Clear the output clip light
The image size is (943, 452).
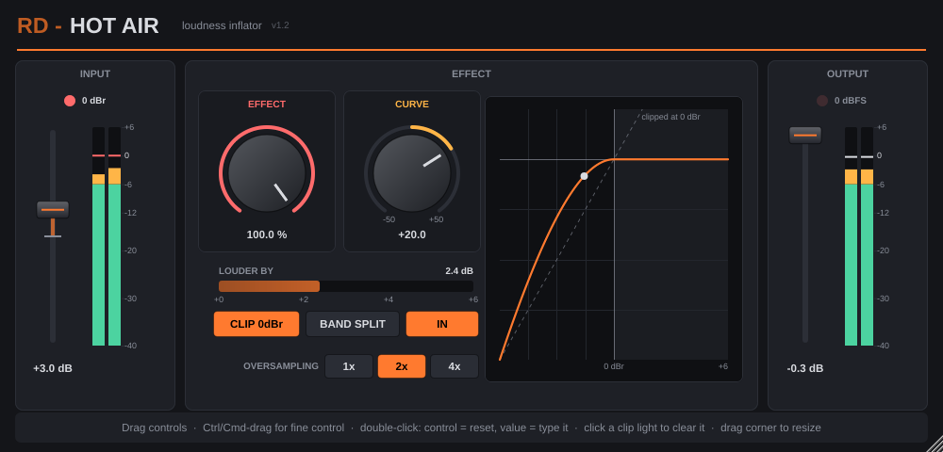click(x=822, y=101)
